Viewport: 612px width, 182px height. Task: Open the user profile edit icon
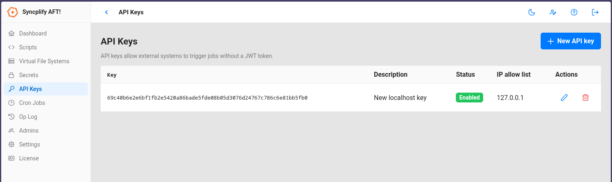coord(553,12)
